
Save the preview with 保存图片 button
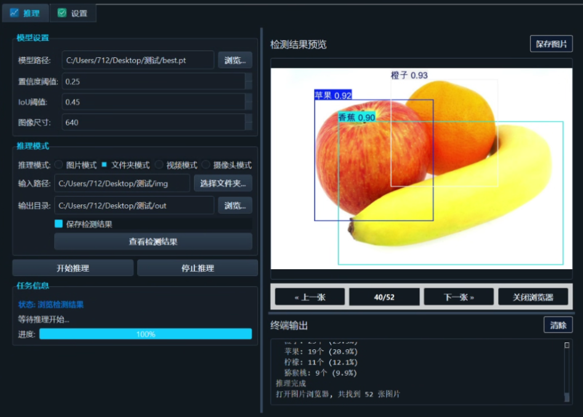click(x=551, y=44)
